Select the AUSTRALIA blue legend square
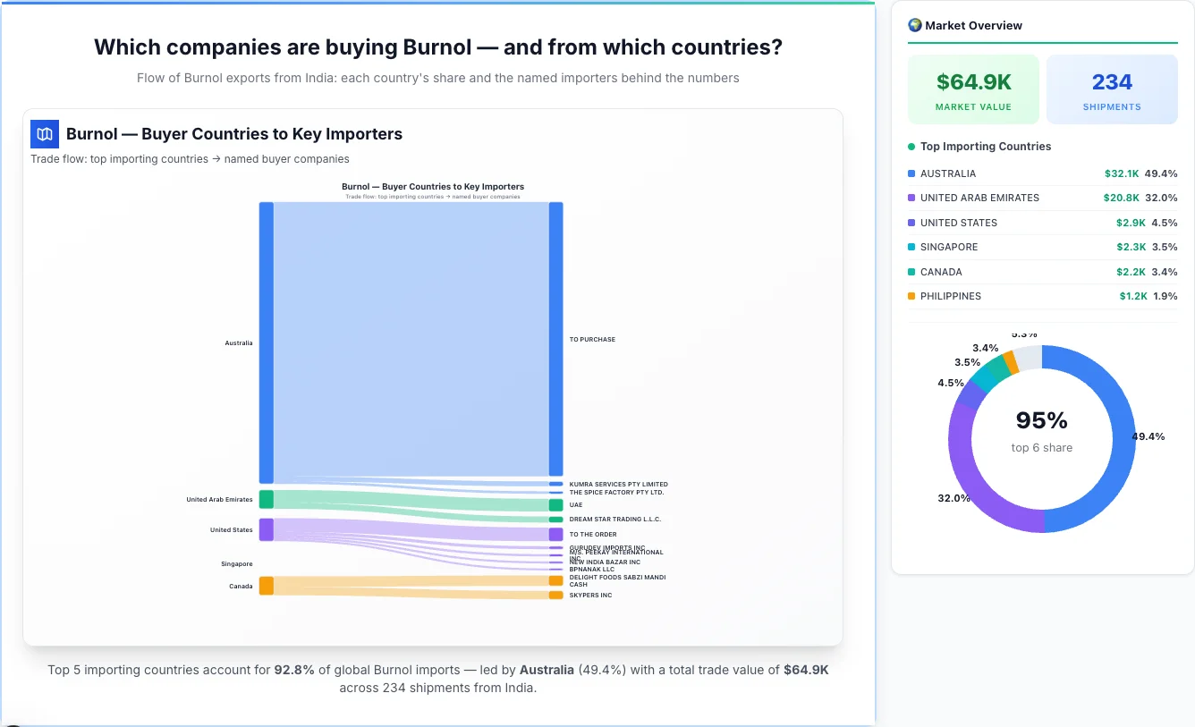The height and width of the screenshot is (727, 1195). click(911, 173)
